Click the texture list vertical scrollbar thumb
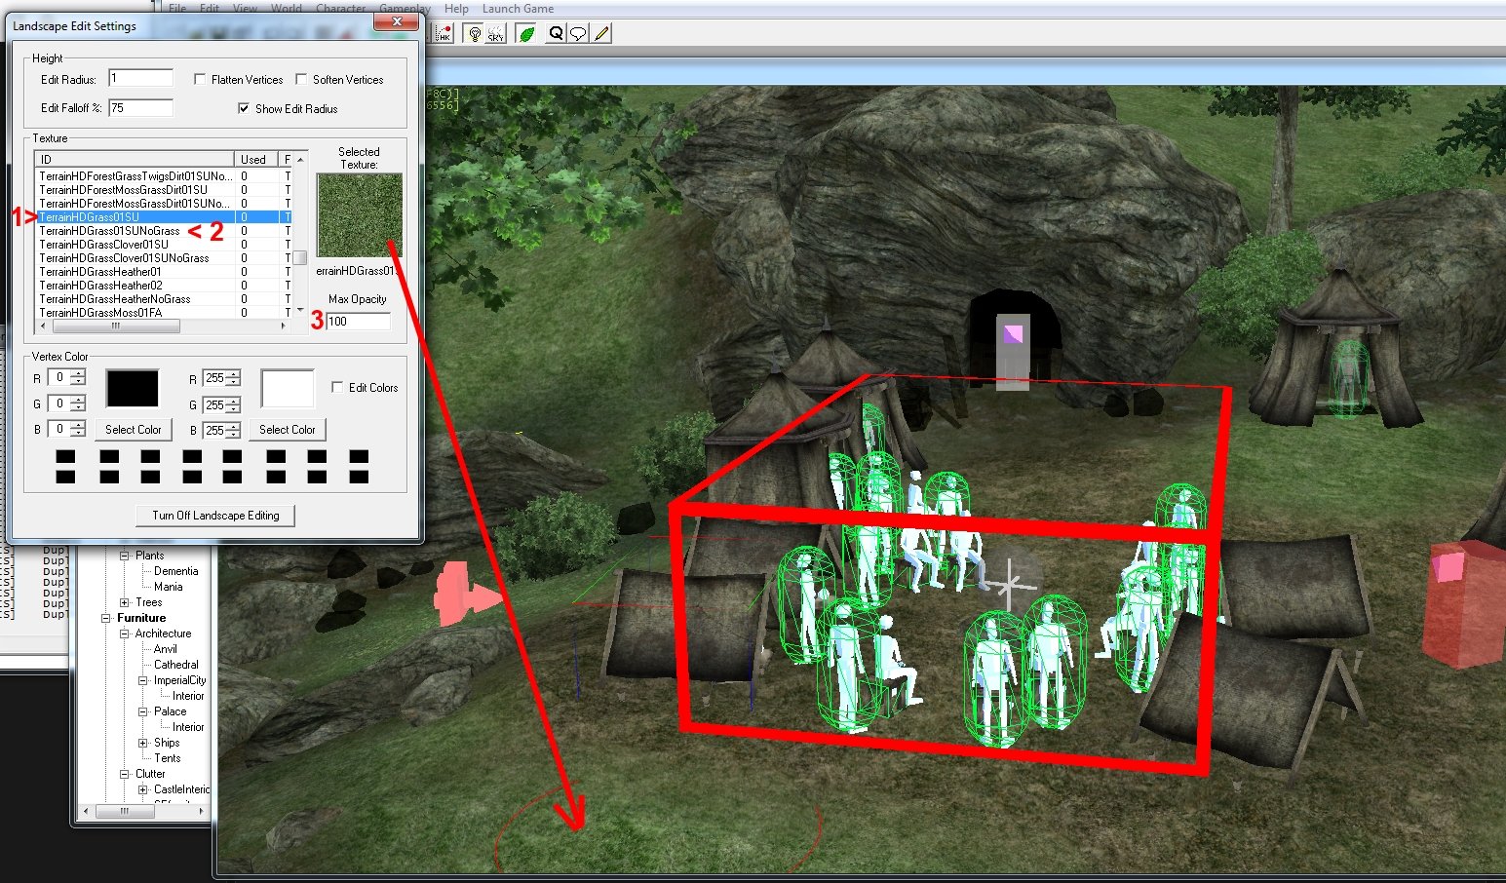 click(300, 257)
